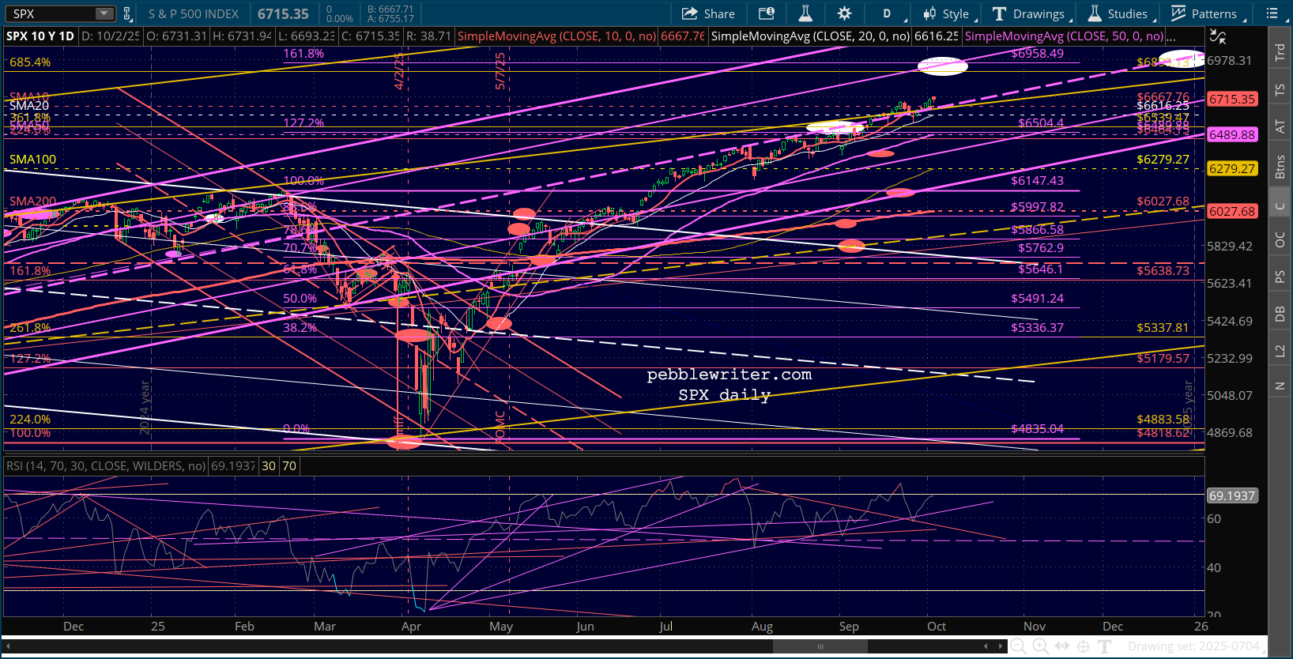Click the S & P 500 INDEX description
1293x659 pixels.
pyautogui.click(x=194, y=14)
